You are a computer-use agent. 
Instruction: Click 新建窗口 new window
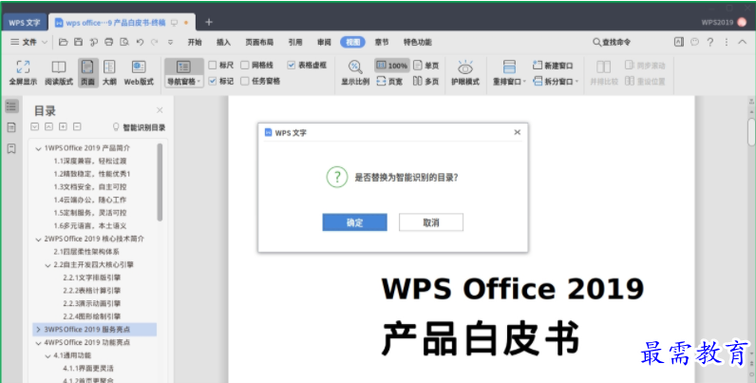click(553, 66)
